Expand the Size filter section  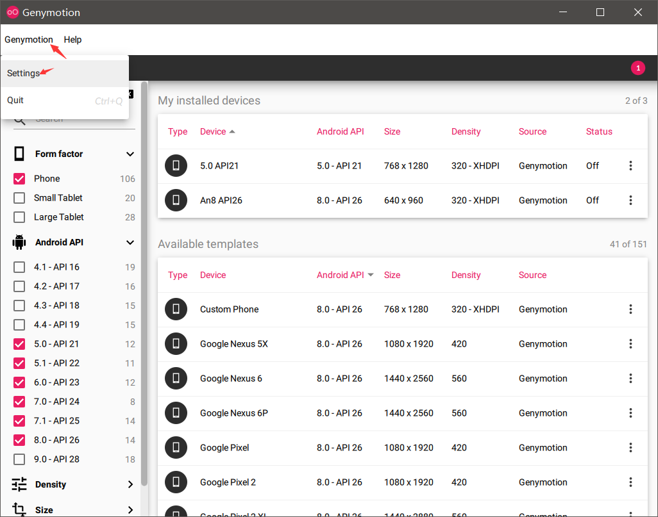click(130, 510)
